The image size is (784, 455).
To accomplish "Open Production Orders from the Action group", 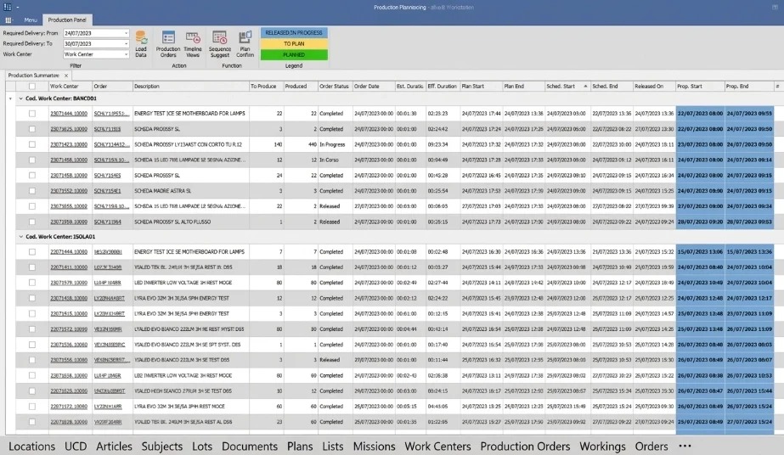I will 168,44.
